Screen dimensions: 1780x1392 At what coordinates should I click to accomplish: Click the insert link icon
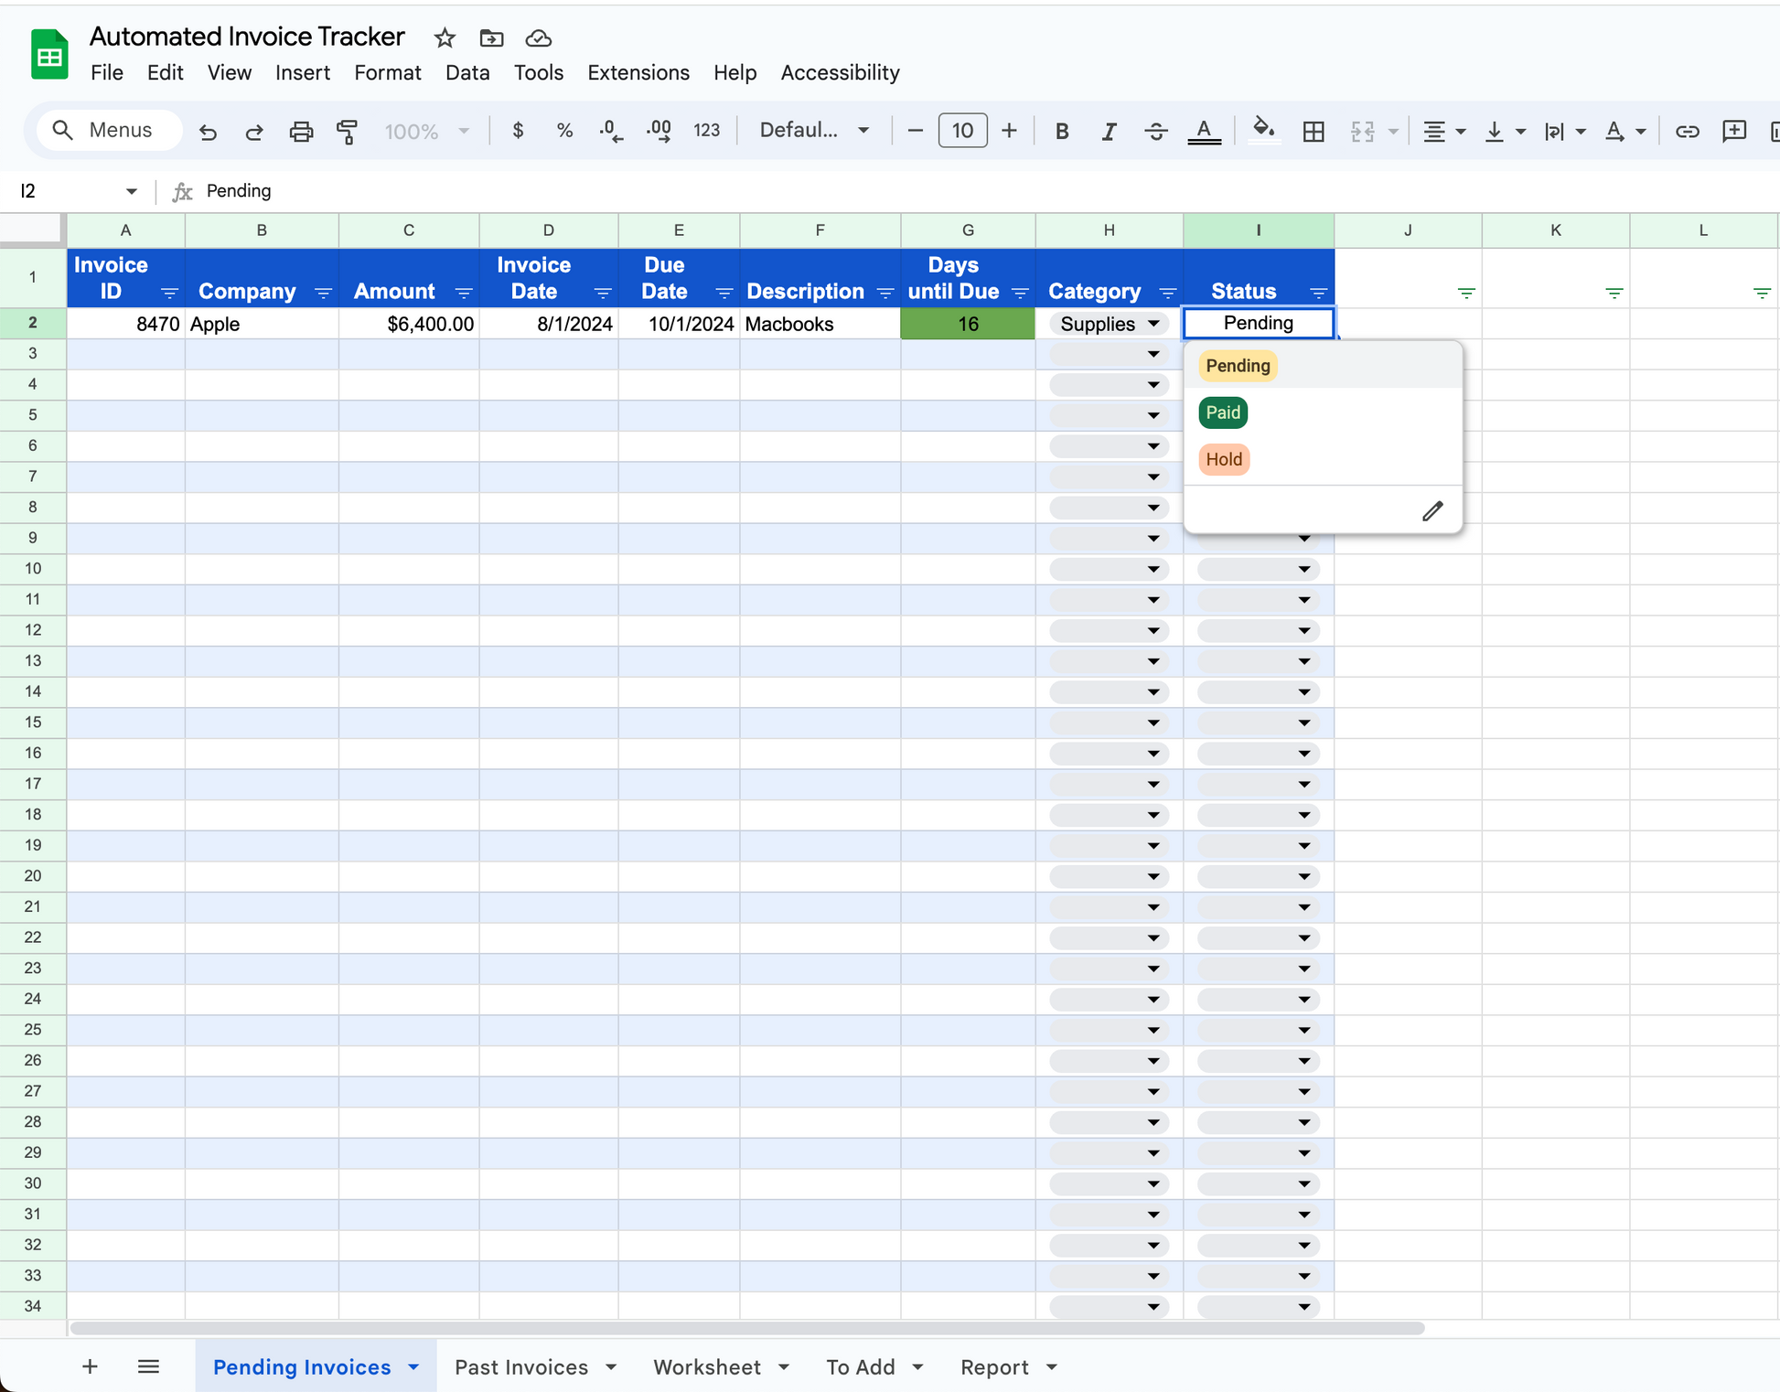pyautogui.click(x=1687, y=131)
